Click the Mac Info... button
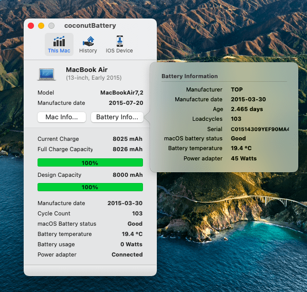The image size is (307, 292). coord(62,117)
